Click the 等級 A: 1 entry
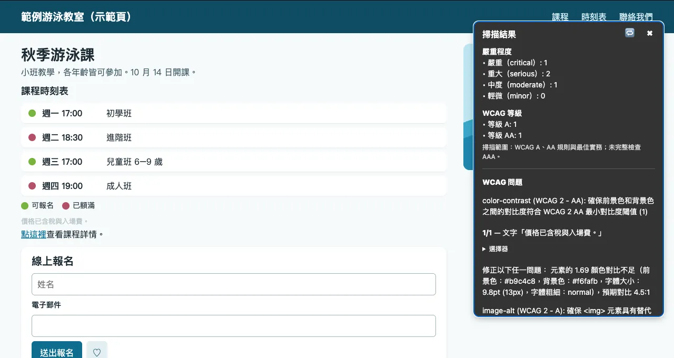674x358 pixels. click(x=500, y=124)
